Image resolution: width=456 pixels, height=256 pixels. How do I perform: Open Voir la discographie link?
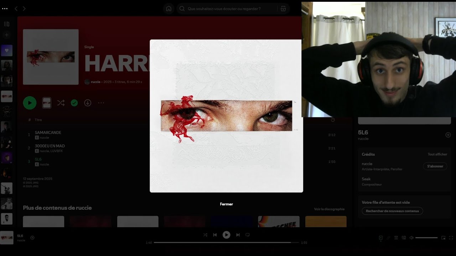(329, 209)
